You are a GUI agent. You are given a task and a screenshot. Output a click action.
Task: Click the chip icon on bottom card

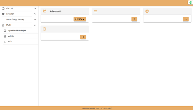click(x=44, y=29)
